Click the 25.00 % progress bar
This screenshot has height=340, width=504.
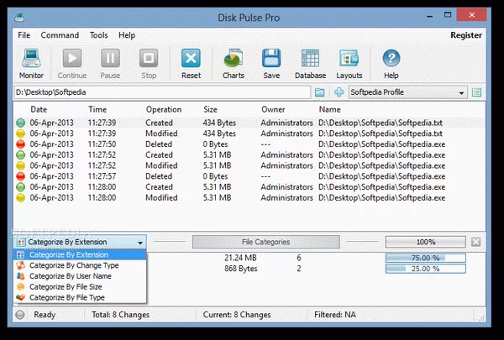point(426,269)
